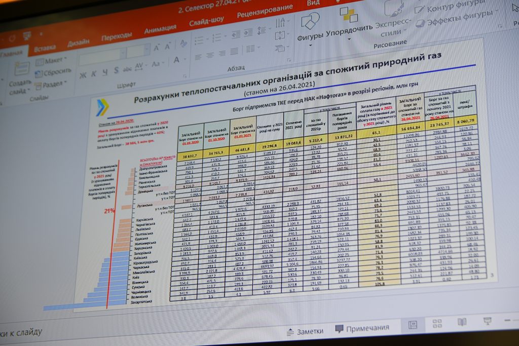
Task: Open the columns layout button
Action: (x=251, y=49)
